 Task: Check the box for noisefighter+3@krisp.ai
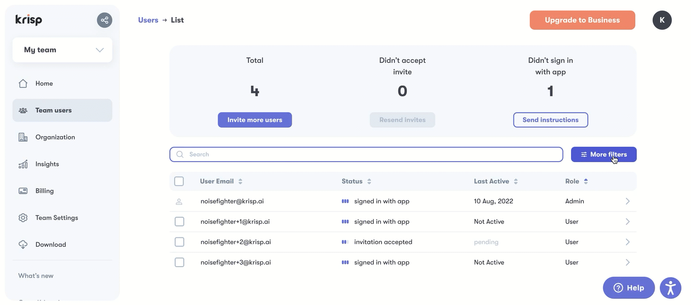click(x=179, y=262)
